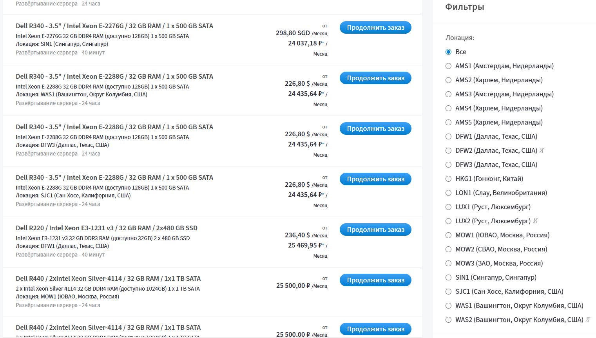This screenshot has height=338, width=596.
Task: Filter by MOW1 (ЮВАО, Москва, Россия)
Action: [x=448, y=235]
